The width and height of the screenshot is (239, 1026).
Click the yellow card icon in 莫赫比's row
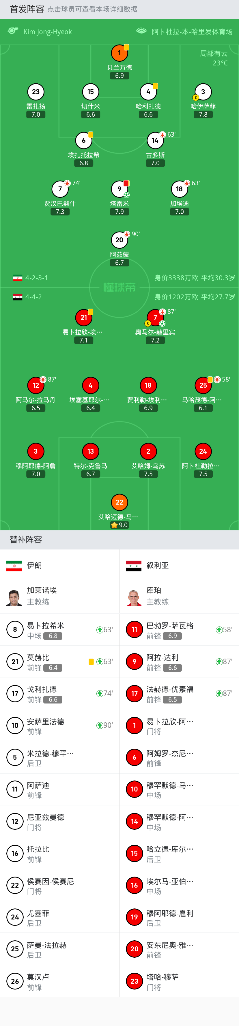(x=91, y=662)
